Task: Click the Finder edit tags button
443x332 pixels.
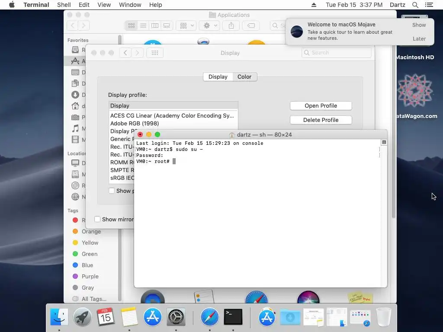Action: pos(251,26)
